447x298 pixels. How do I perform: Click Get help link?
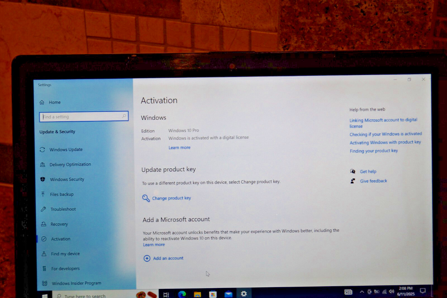(x=368, y=172)
